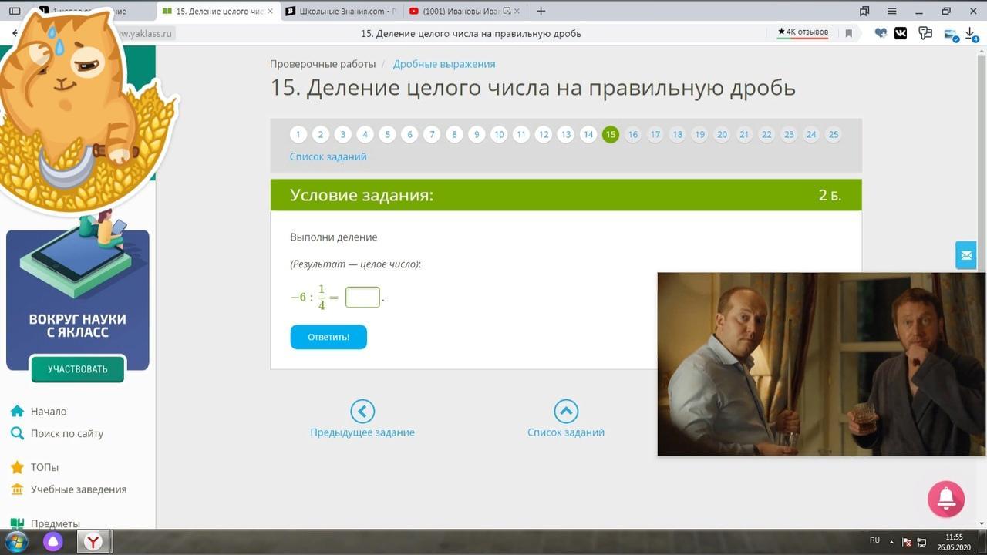Screen dimensions: 987x555
Task: Go to task number 9
Action: coord(477,134)
